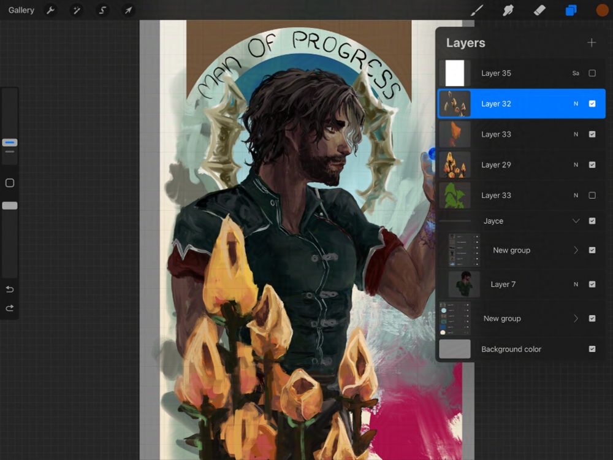Screen dimensions: 613x460
Task: Open the active color picker circle
Action: (x=603, y=10)
